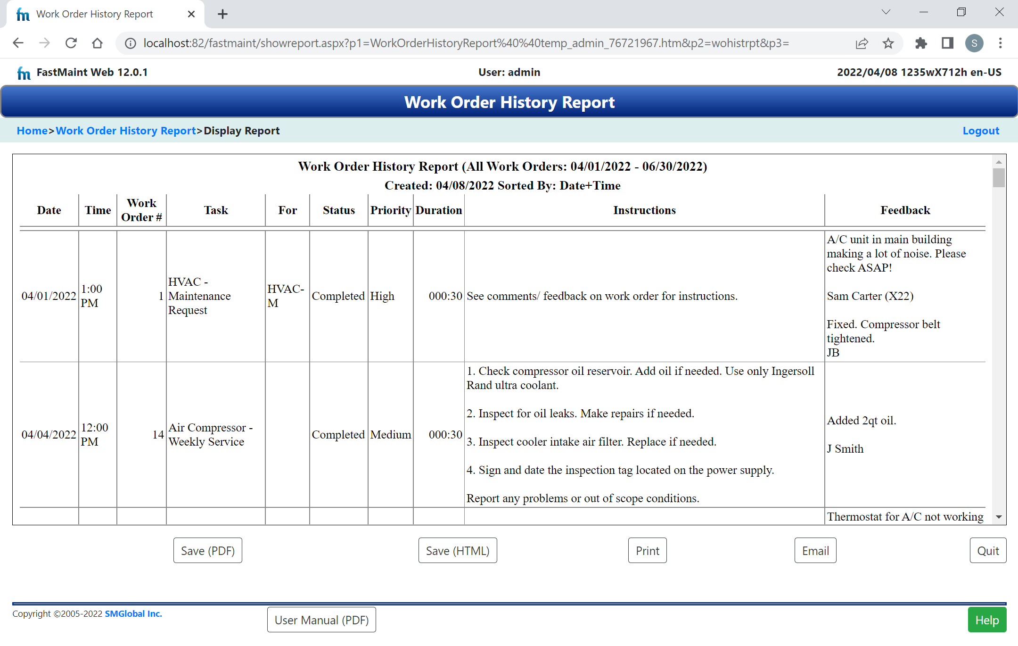This screenshot has width=1018, height=646.
Task: Open Chrome three-dot menu
Action: [x=1000, y=43]
